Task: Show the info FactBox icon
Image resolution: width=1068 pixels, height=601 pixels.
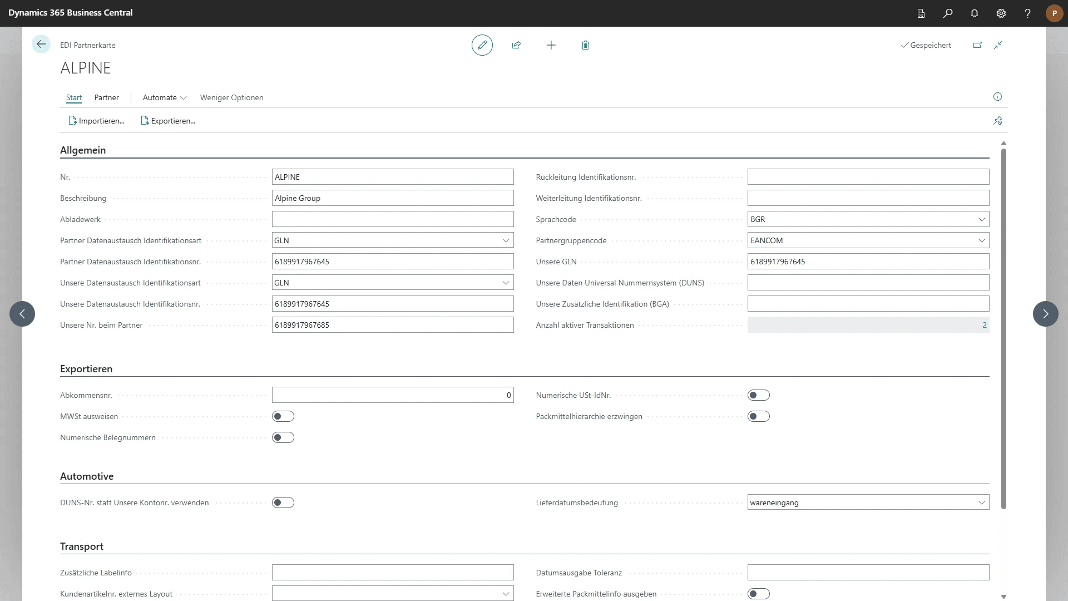Action: coord(998,97)
